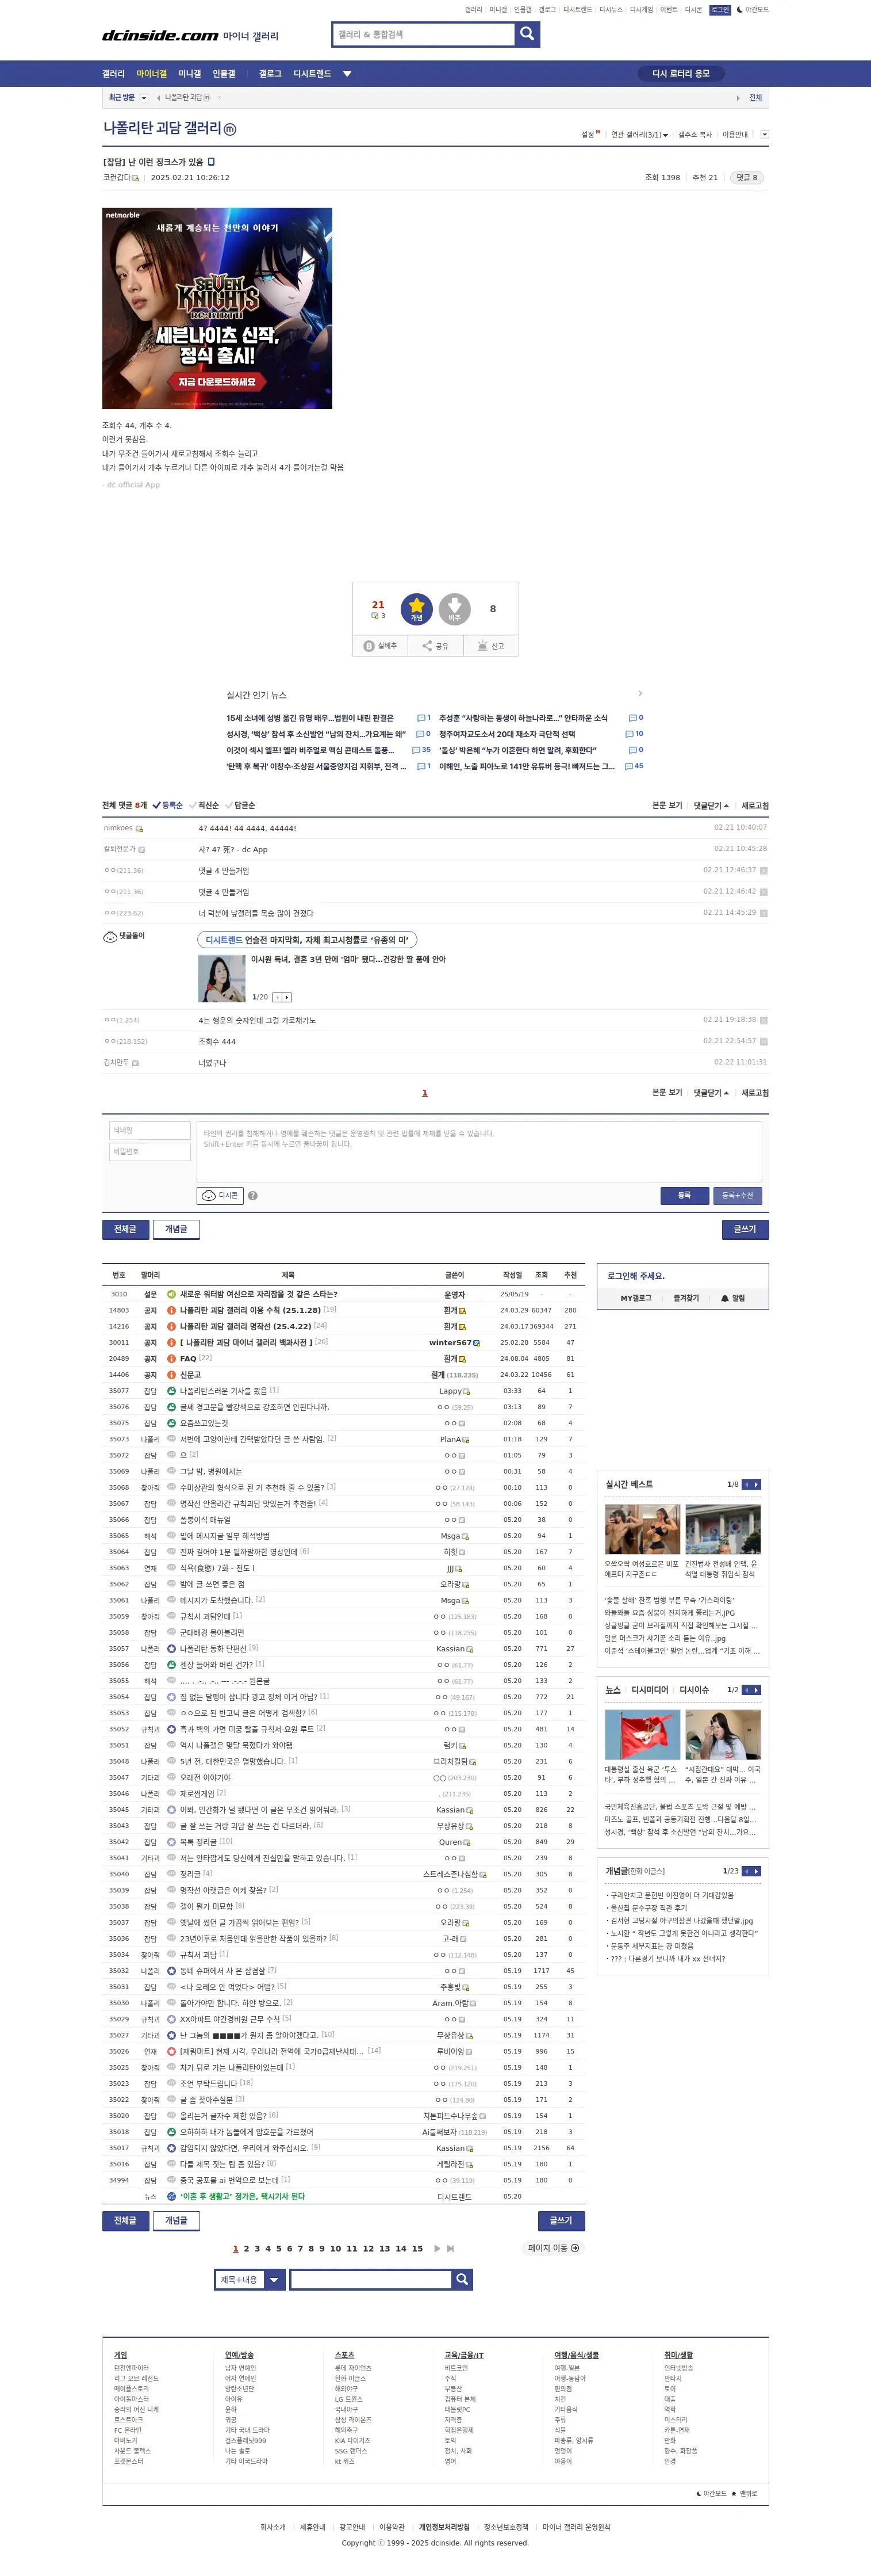Click the gallery search input in the header
This screenshot has width=871, height=2576.
pos(424,34)
